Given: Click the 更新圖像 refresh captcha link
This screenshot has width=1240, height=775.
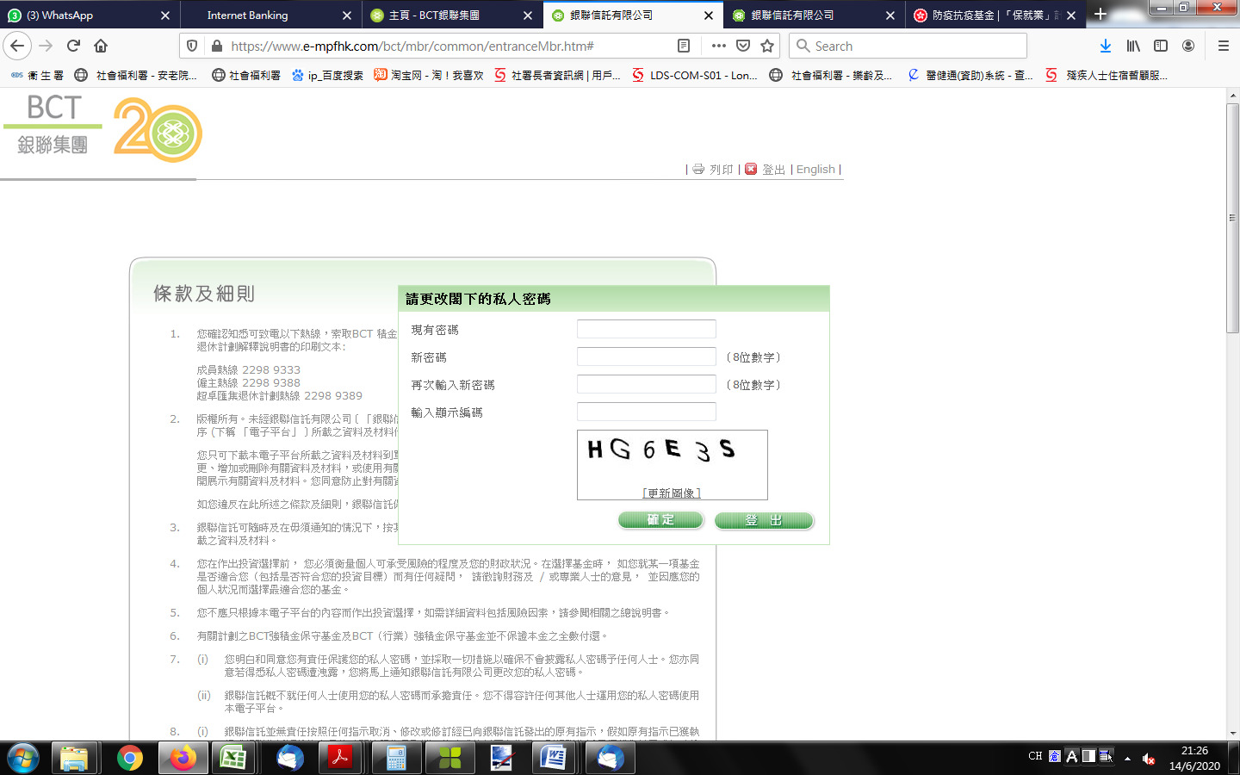Looking at the screenshot, I should (672, 493).
